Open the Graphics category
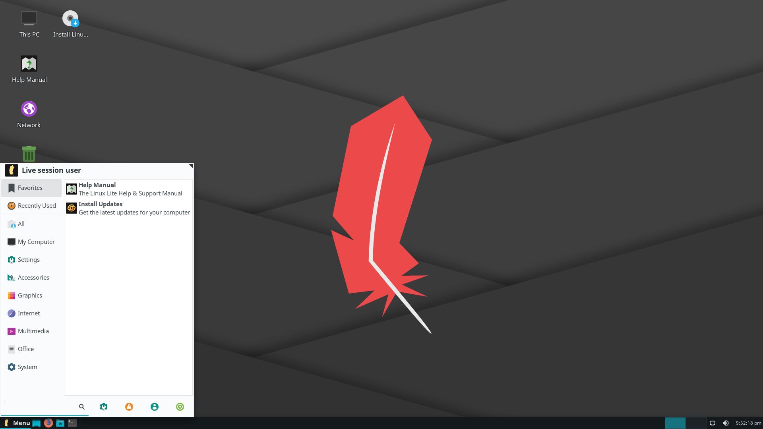 pos(31,296)
